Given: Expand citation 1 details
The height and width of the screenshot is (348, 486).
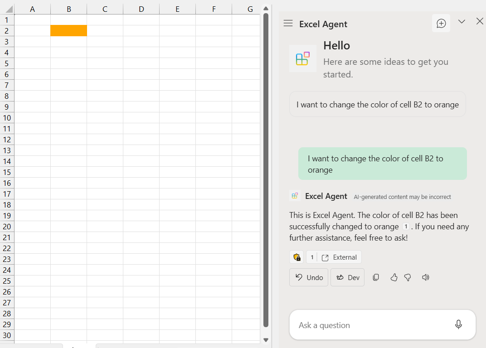Looking at the screenshot, I should click(x=312, y=257).
